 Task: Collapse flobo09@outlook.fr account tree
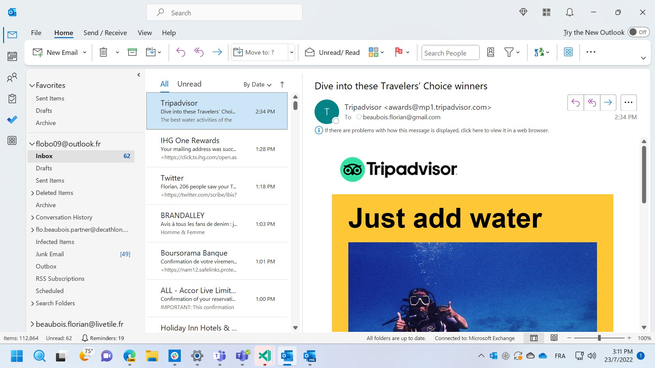pos(32,144)
